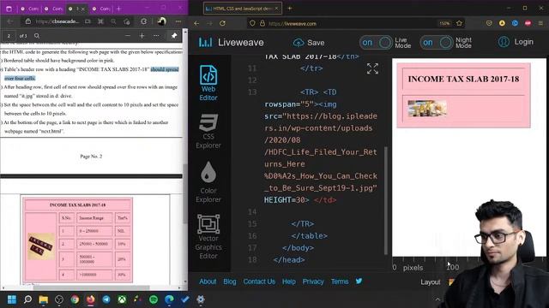Viewport: 549px width, 308px height.
Task: Open the Contact Us link
Action: 259,281
